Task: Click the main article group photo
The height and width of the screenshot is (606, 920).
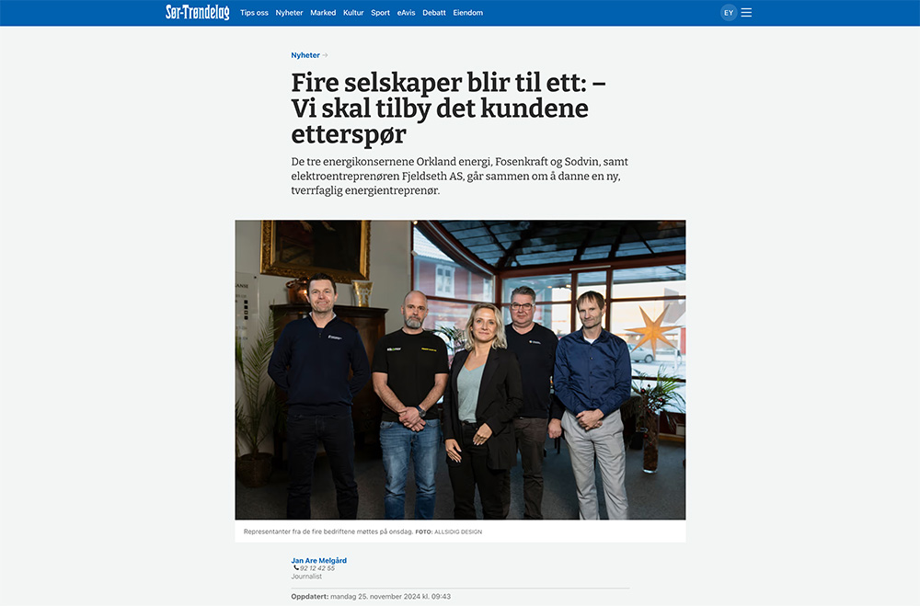Action: click(460, 370)
